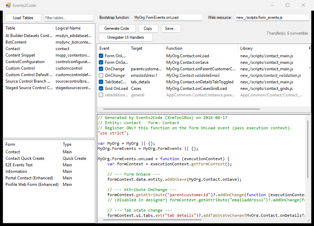Maximize the Events2Code window
The image size is (314, 226).
pyautogui.click(x=288, y=5)
